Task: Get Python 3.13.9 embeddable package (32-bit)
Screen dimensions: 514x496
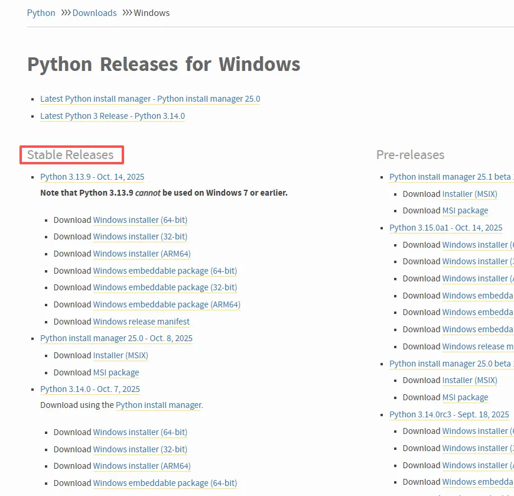Action: [x=165, y=287]
